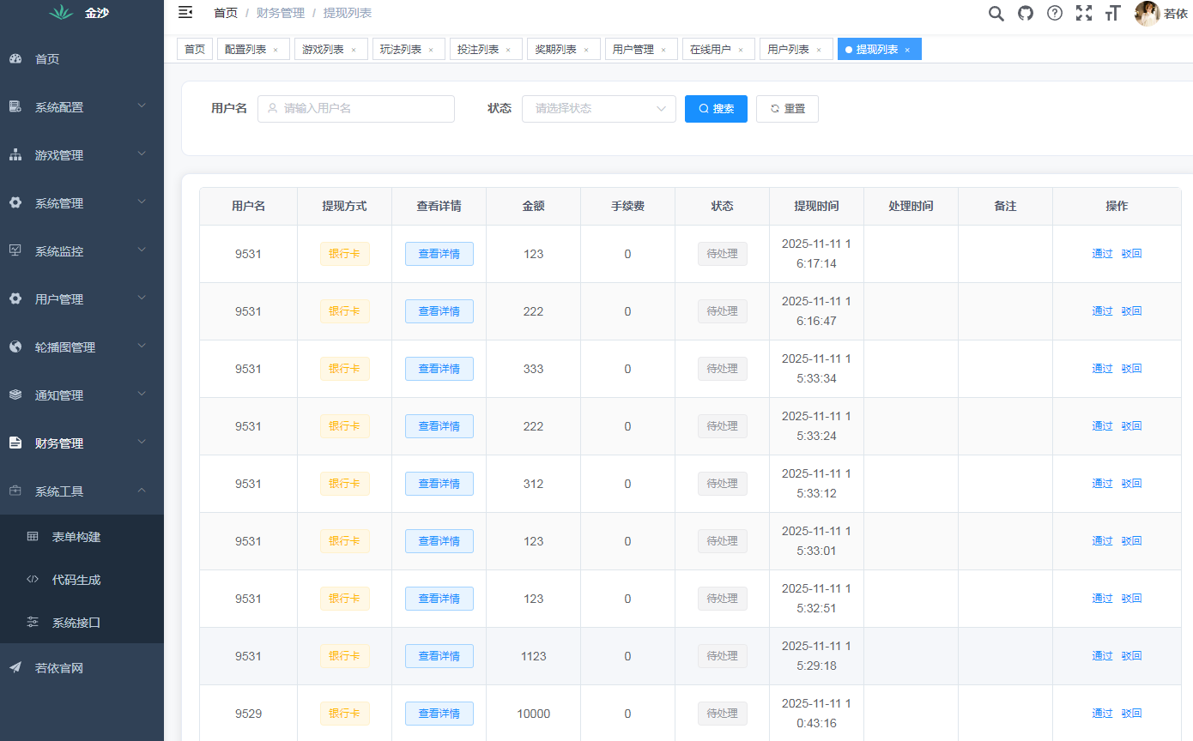Enter fullscreen via the fullscreen icon
1193x741 pixels.
pyautogui.click(x=1084, y=14)
